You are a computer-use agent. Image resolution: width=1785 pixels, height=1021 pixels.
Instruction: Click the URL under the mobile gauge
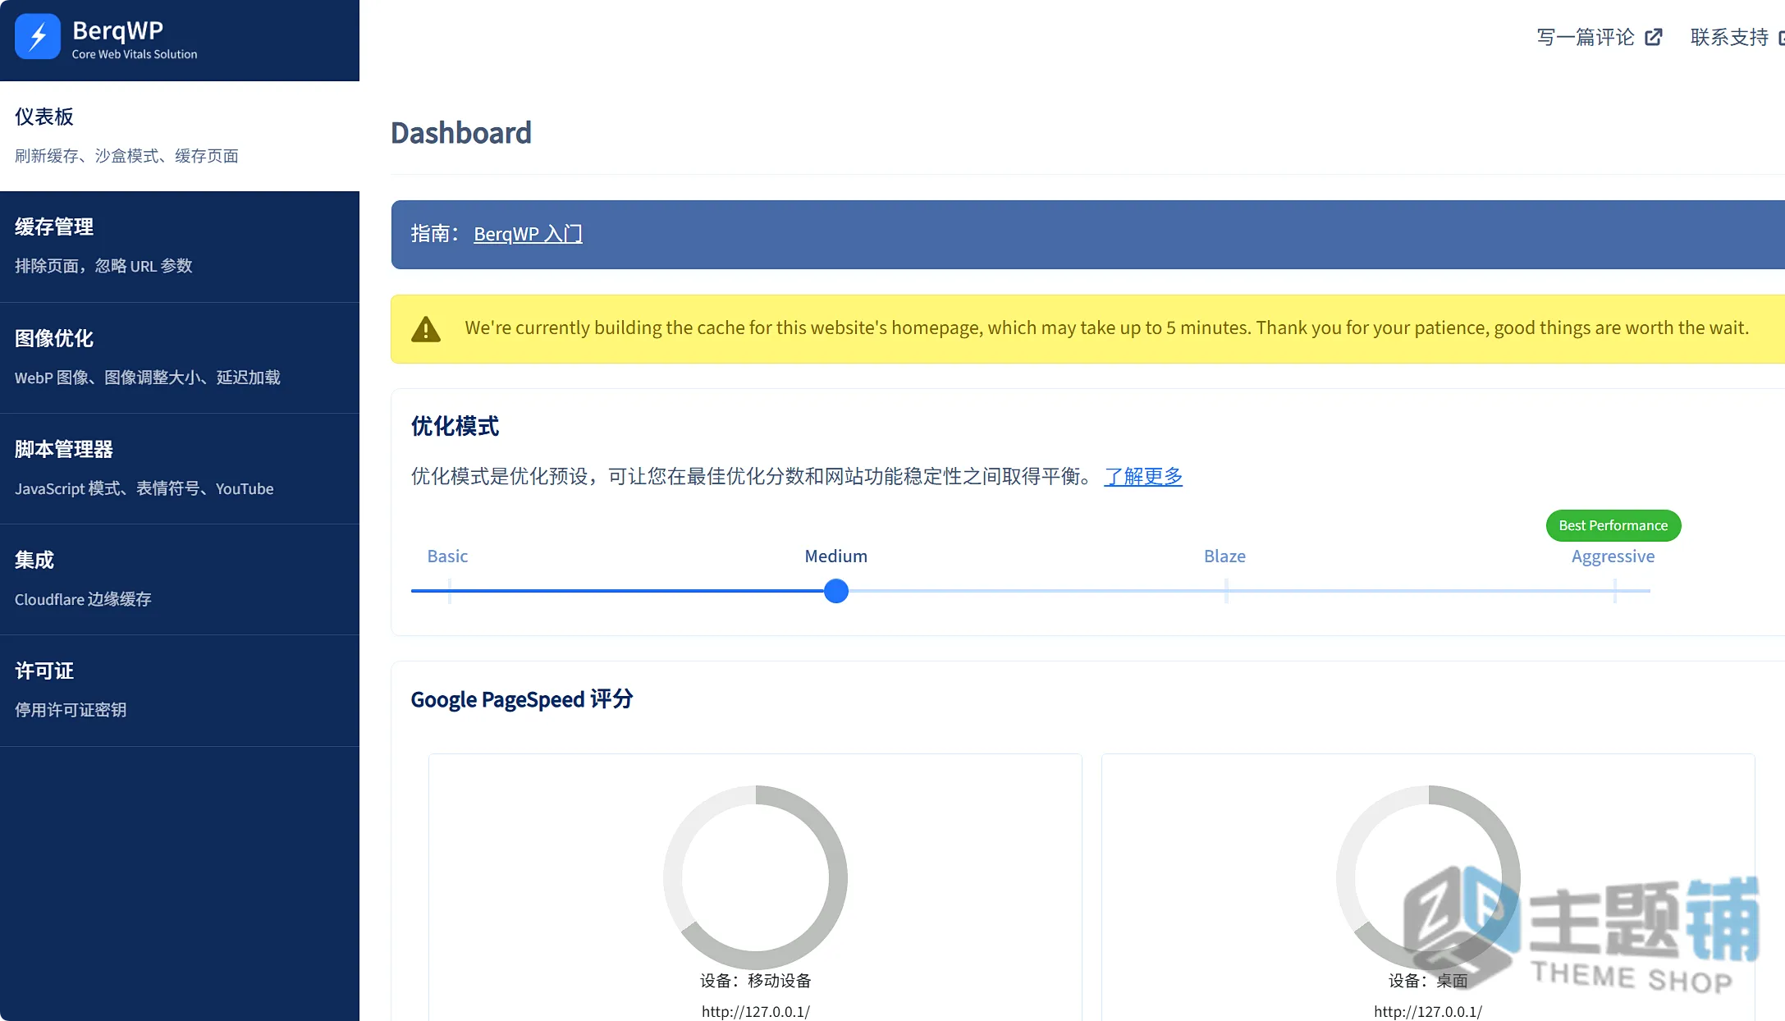755,1011
